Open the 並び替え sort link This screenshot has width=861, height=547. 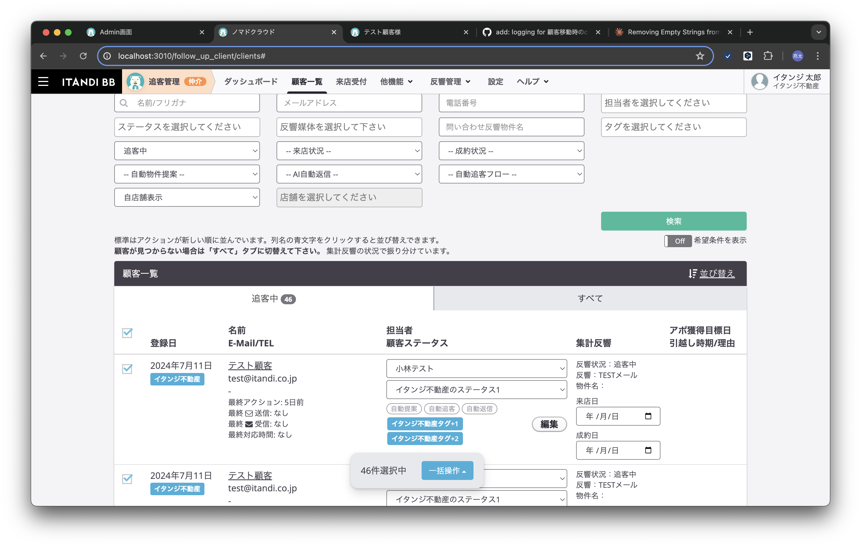pos(717,274)
